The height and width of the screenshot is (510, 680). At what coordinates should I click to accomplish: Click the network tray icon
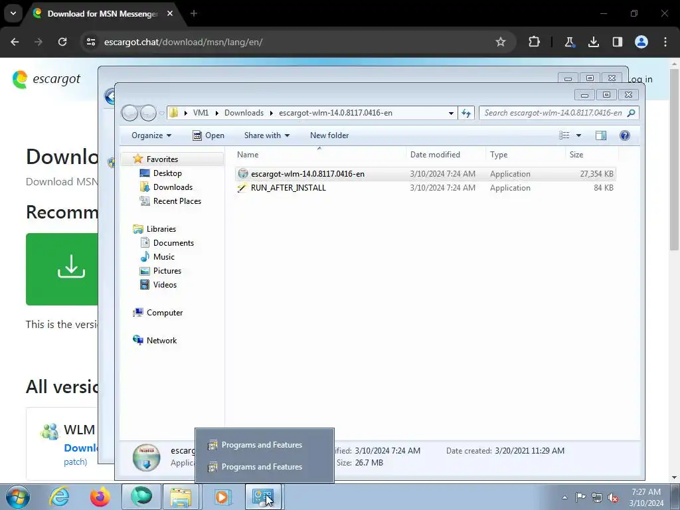click(597, 497)
